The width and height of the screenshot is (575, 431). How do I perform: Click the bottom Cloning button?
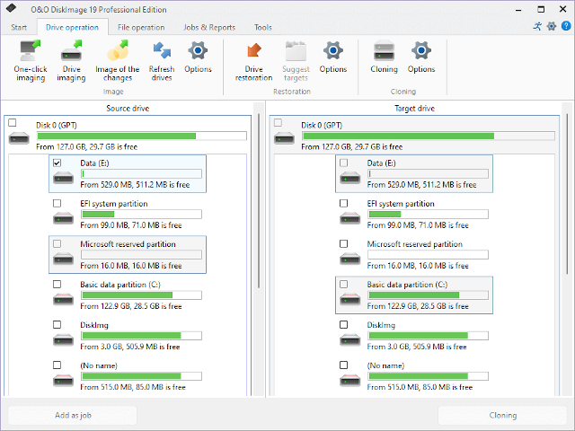(x=503, y=415)
